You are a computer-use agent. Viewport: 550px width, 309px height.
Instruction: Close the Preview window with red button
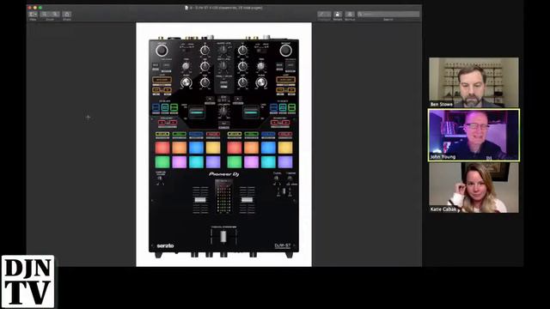(x=30, y=8)
